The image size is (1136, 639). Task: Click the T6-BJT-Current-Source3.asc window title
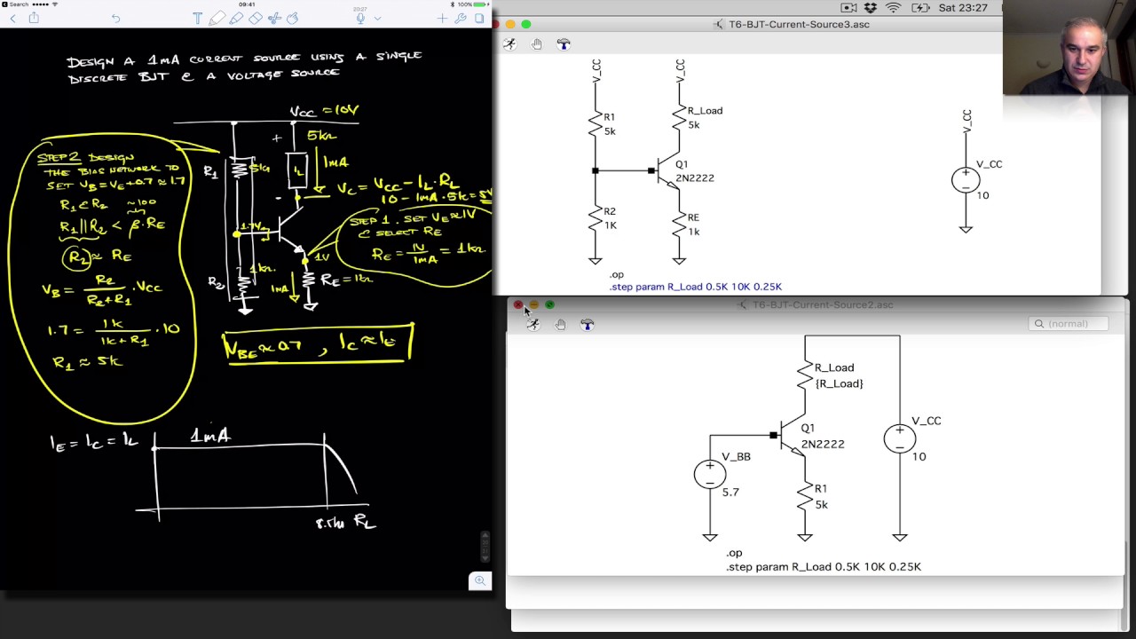coord(799,24)
